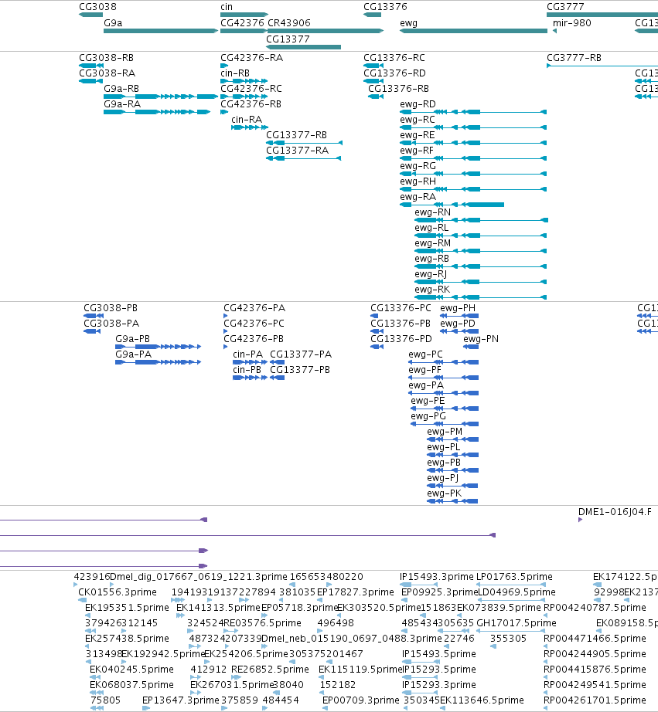The height and width of the screenshot is (712, 658).
Task: Click protein ewg-PK
Action: 445,493
